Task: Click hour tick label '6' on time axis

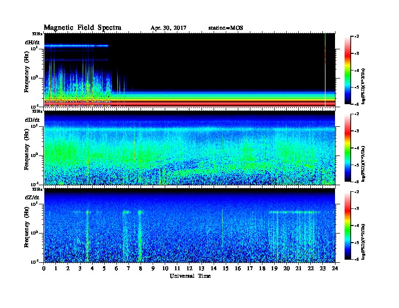Action: [116, 268]
